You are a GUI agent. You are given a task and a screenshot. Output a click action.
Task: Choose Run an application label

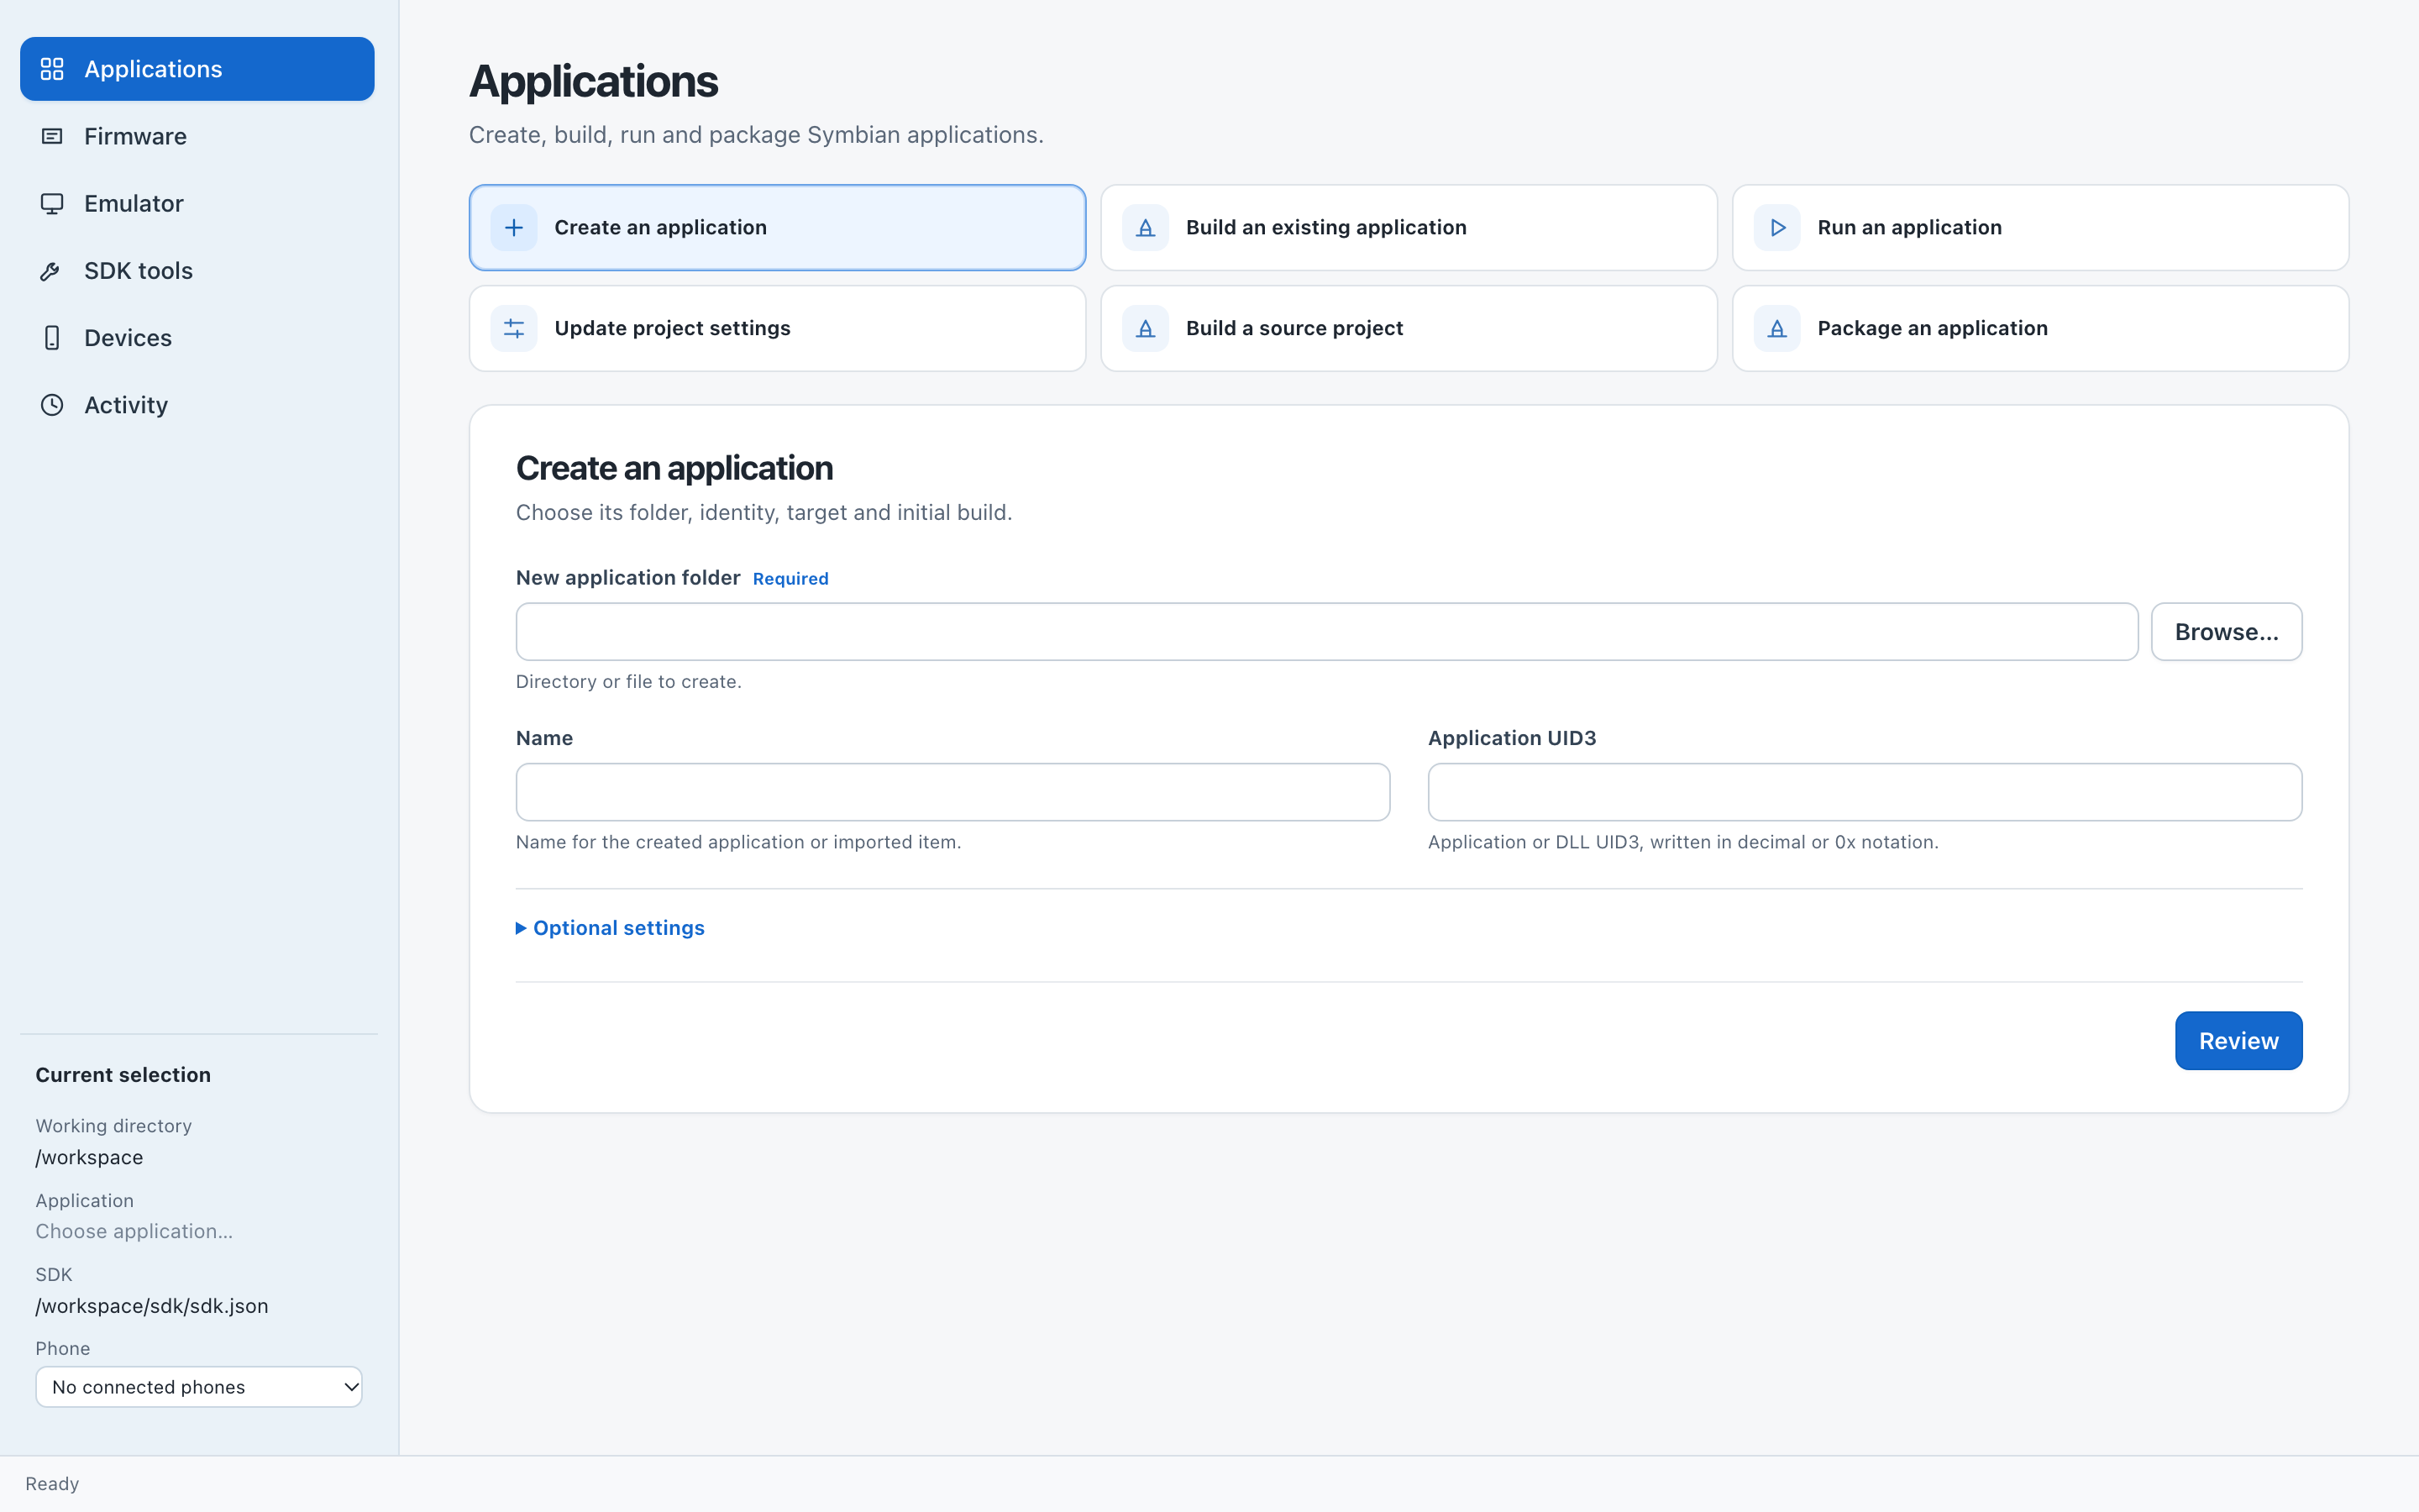1909,228
